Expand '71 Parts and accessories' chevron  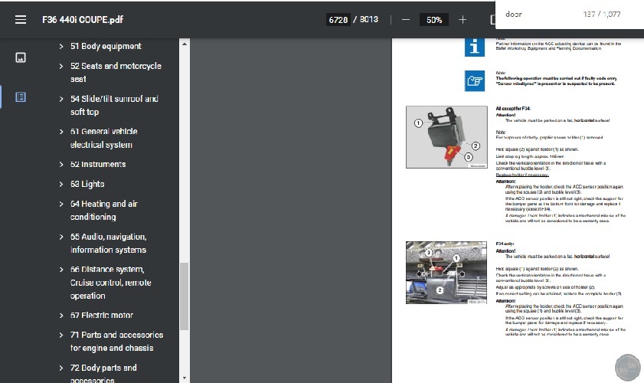pos(61,335)
